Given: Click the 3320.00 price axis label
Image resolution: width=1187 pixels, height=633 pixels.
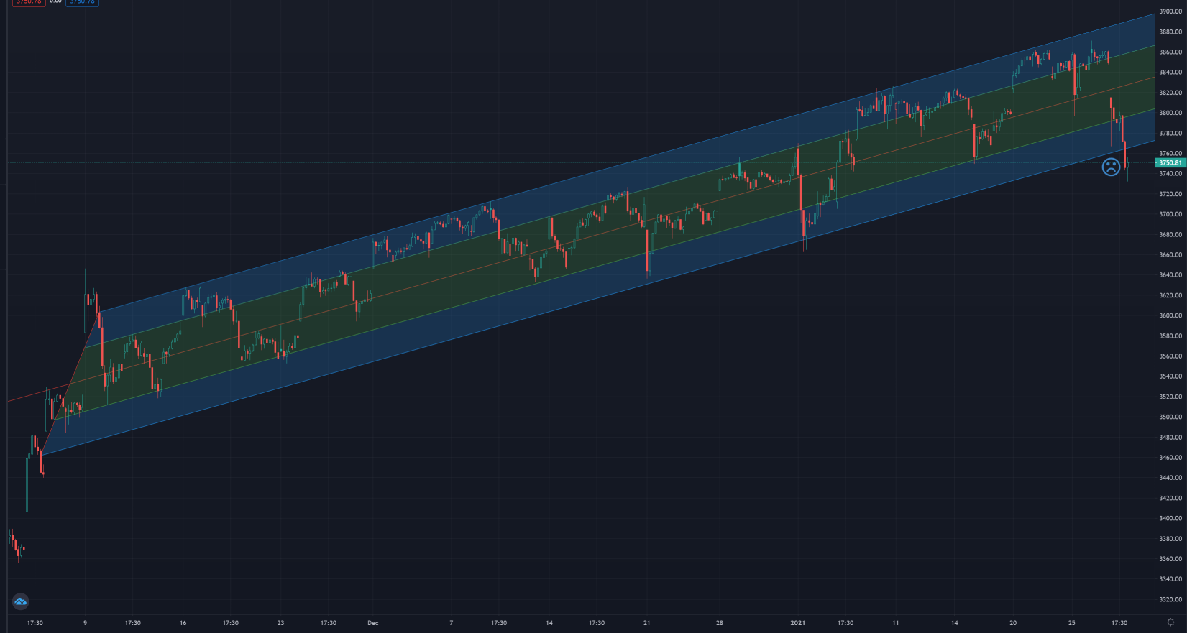Looking at the screenshot, I should tap(1170, 599).
